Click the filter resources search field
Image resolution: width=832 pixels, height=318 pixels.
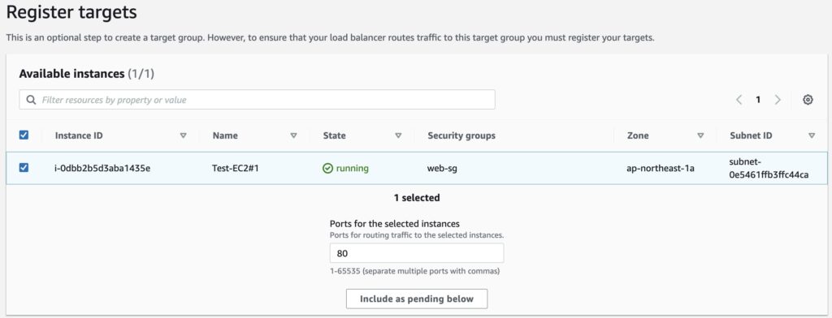pyautogui.click(x=258, y=100)
